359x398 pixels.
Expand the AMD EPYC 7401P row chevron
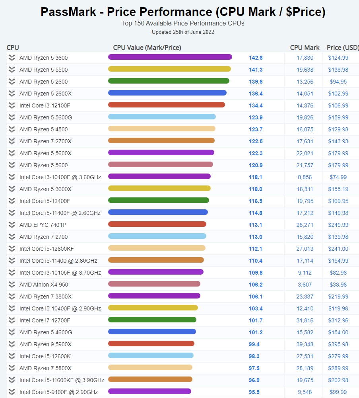pos(12,224)
